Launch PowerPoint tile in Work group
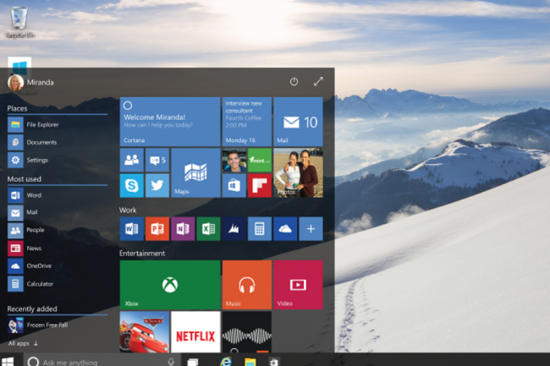Image resolution: width=550 pixels, height=366 pixels. (x=157, y=229)
